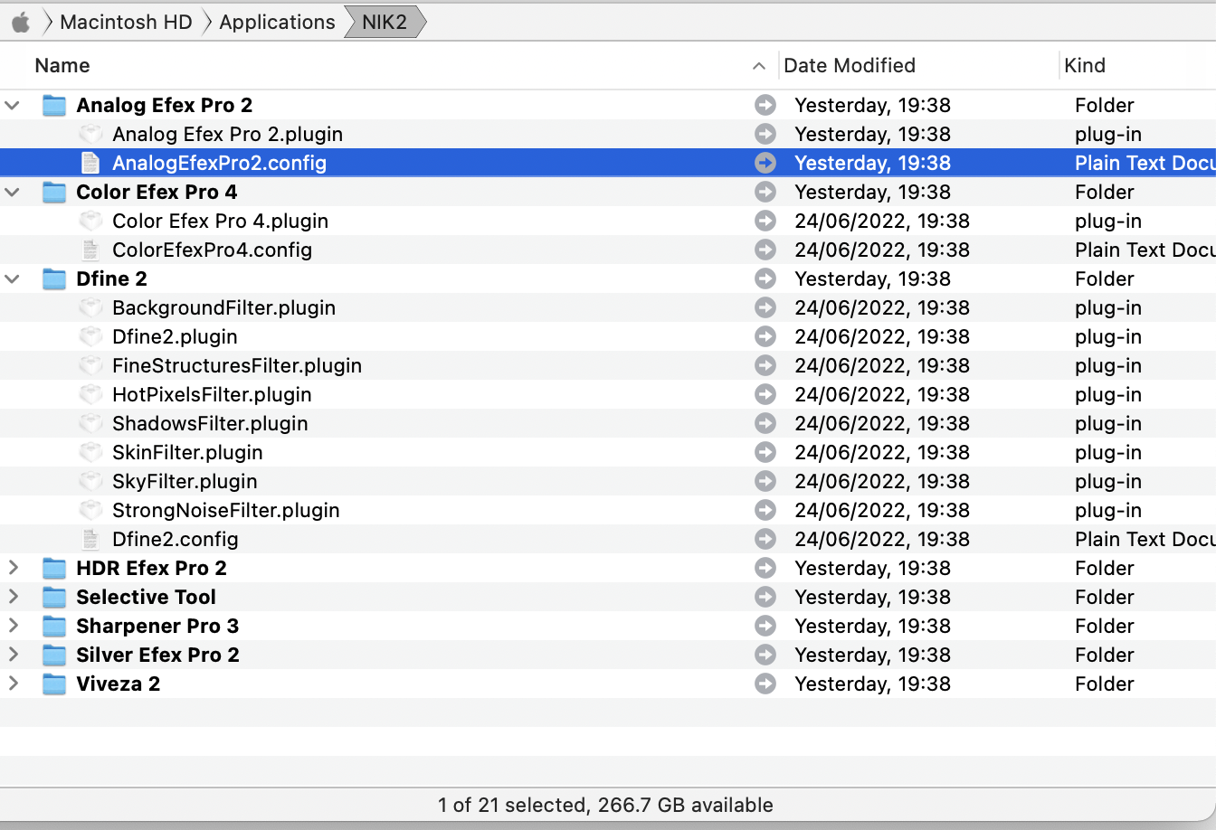The width and height of the screenshot is (1216, 830).
Task: Click the HDR Efex Pro 2 folder icon
Action: [x=54, y=568]
